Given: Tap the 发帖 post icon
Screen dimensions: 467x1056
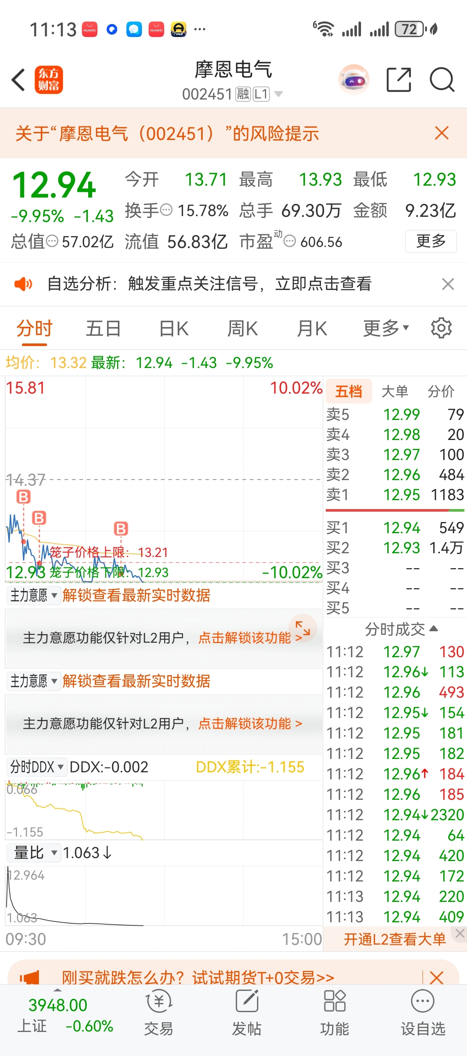Looking at the screenshot, I should [246, 1013].
